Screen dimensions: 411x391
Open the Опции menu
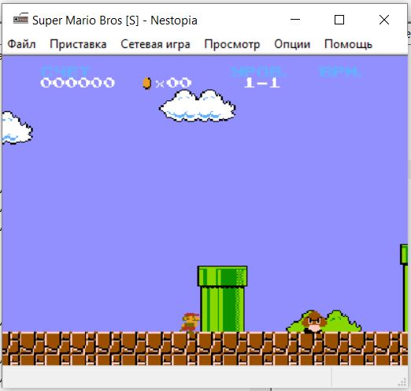[292, 44]
